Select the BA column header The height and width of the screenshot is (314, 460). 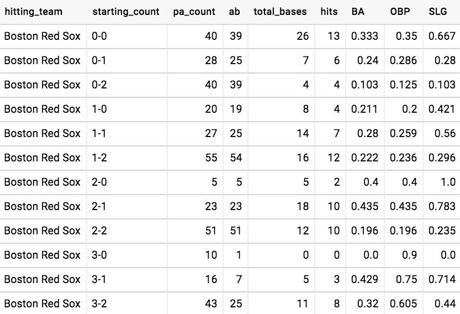[x=358, y=12]
